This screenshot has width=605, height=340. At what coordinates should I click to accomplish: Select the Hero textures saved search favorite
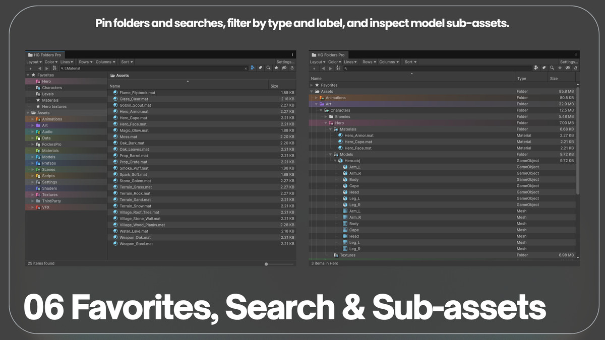(66, 107)
